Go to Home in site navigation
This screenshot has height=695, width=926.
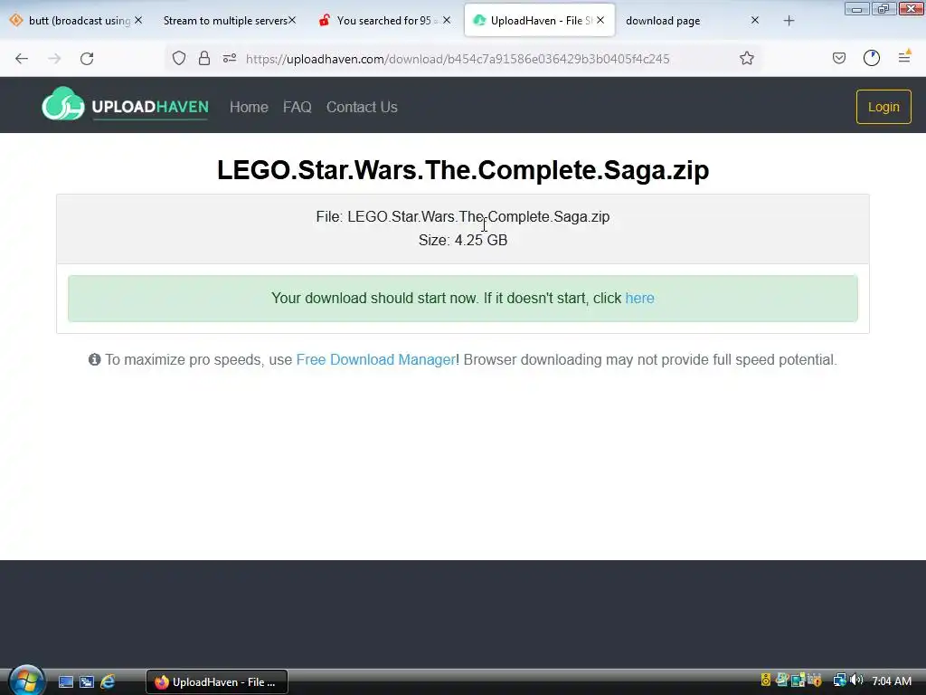pos(249,107)
